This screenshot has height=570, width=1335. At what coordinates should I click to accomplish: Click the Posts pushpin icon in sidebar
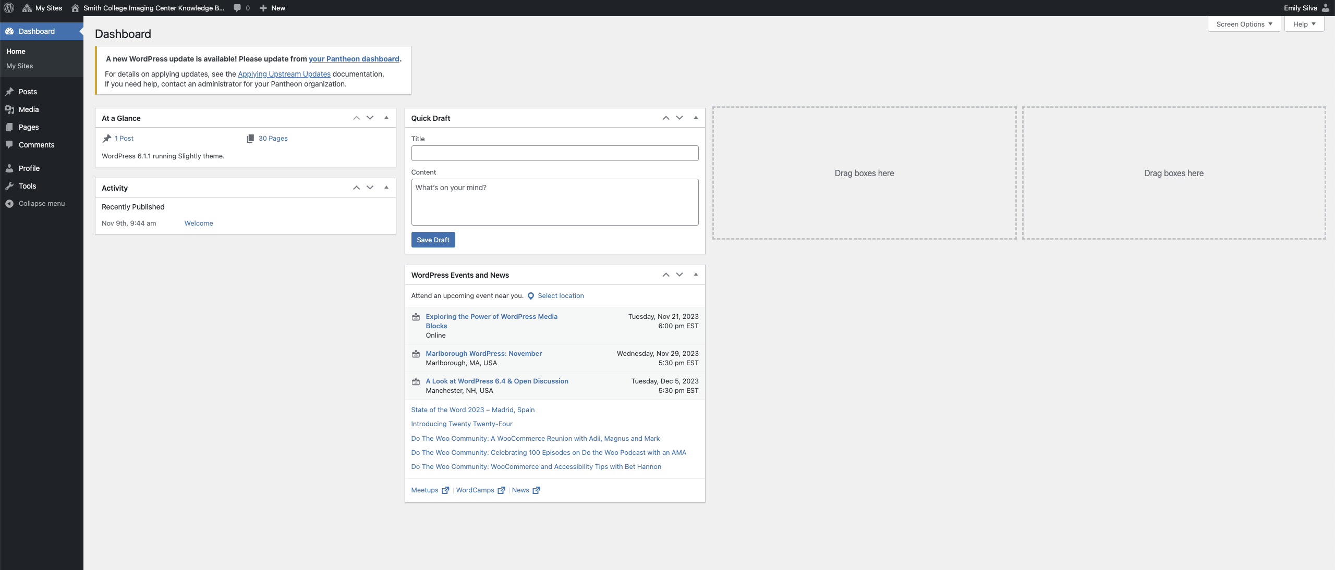click(x=9, y=92)
